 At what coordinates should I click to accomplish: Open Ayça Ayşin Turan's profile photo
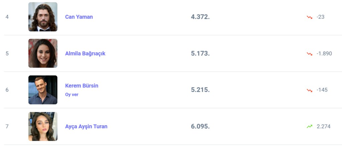pos(43,126)
